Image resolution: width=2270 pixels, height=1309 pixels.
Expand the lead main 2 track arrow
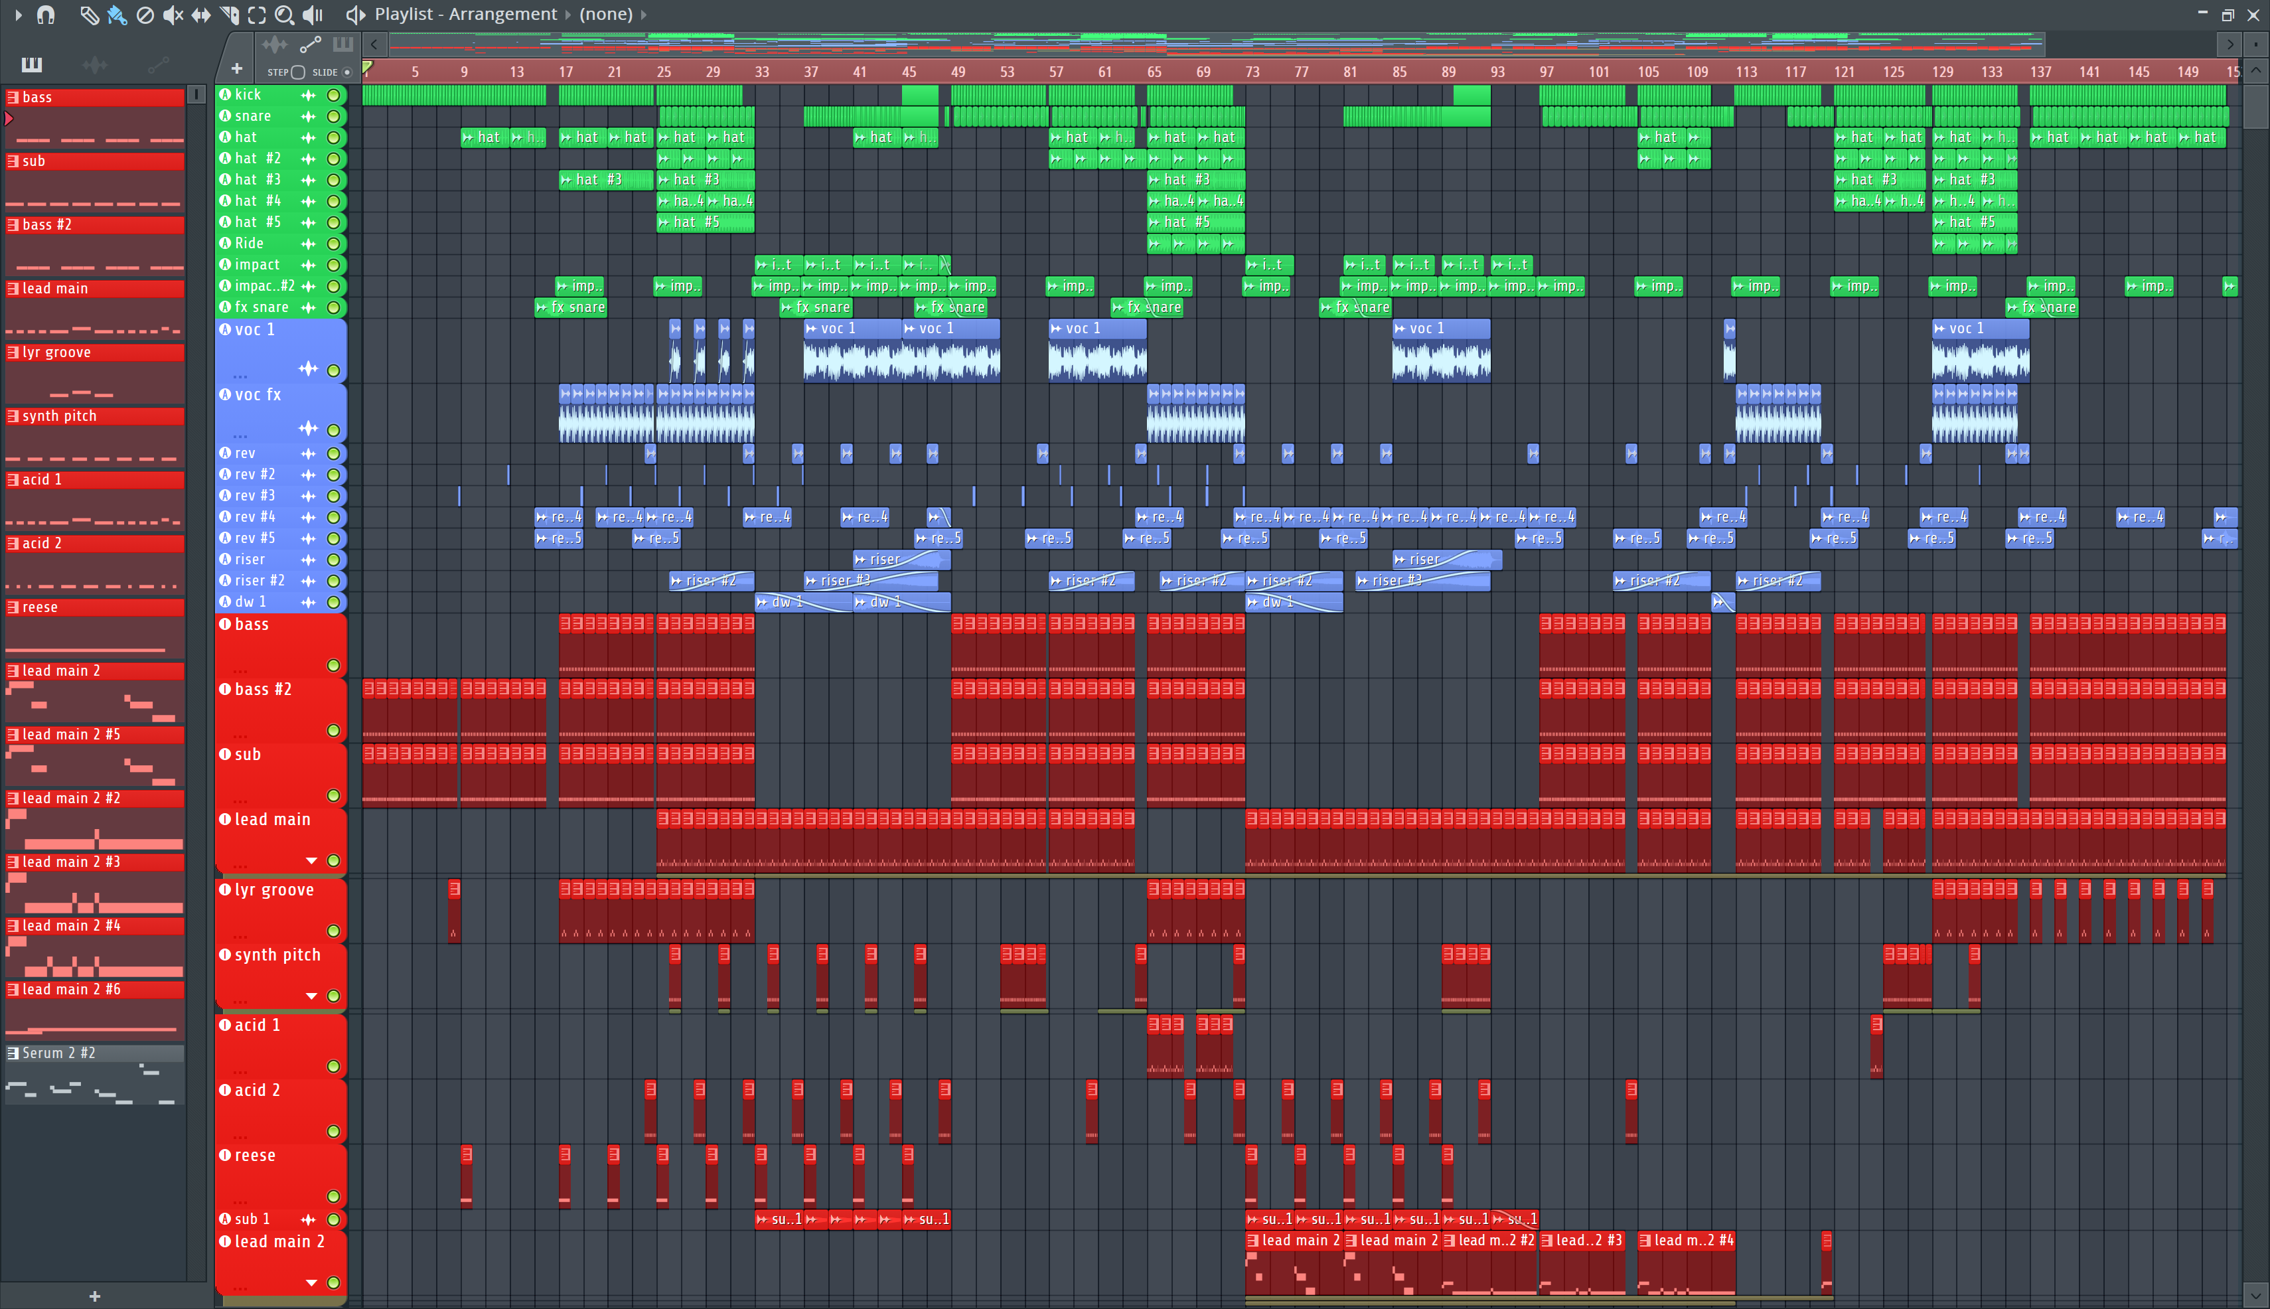(312, 1283)
